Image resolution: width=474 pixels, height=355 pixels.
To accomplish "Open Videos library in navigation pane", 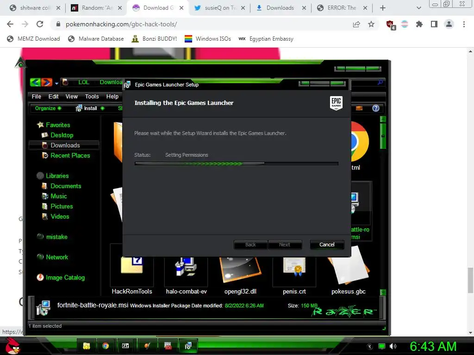I will (x=56, y=216).
